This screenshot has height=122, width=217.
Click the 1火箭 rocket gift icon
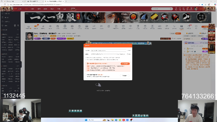click(175, 18)
